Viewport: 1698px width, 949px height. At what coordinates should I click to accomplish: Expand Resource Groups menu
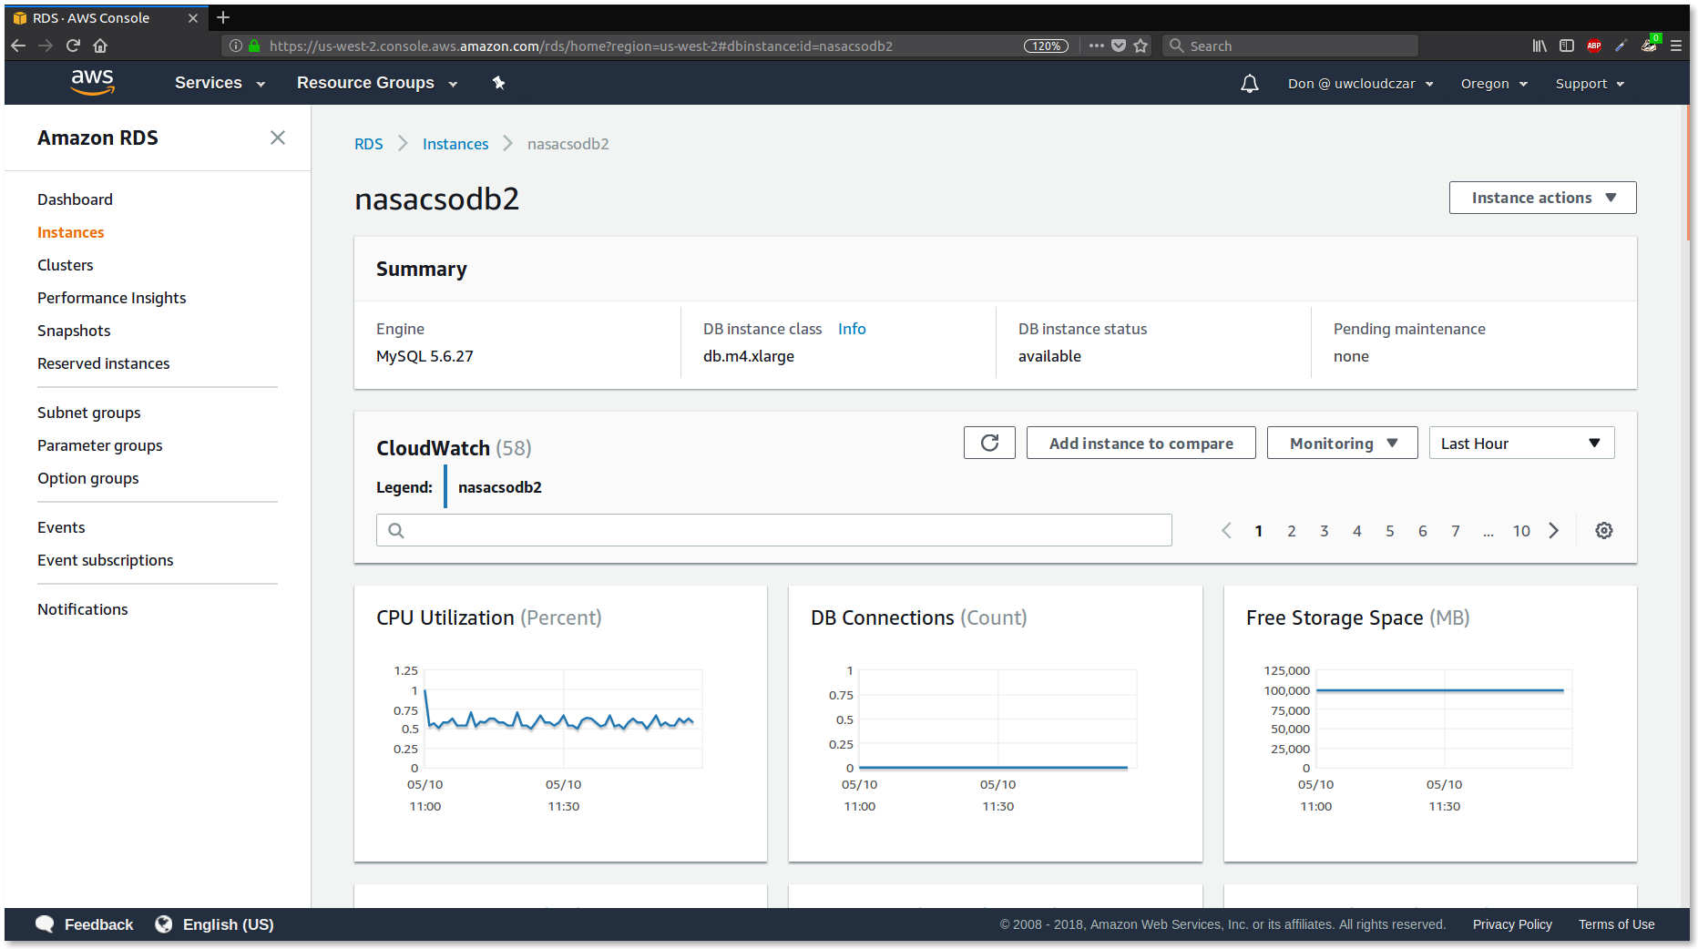377,83
